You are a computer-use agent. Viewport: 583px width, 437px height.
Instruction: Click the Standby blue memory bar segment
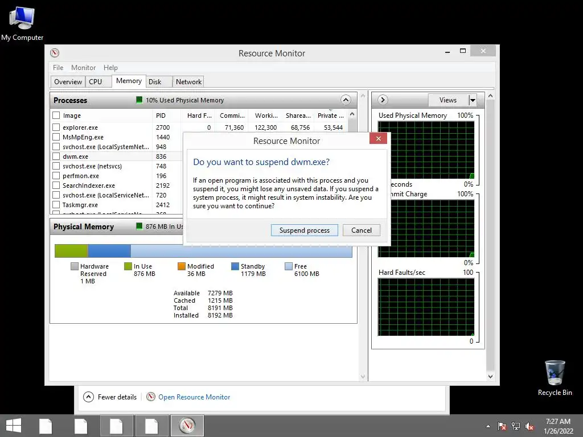109,251
